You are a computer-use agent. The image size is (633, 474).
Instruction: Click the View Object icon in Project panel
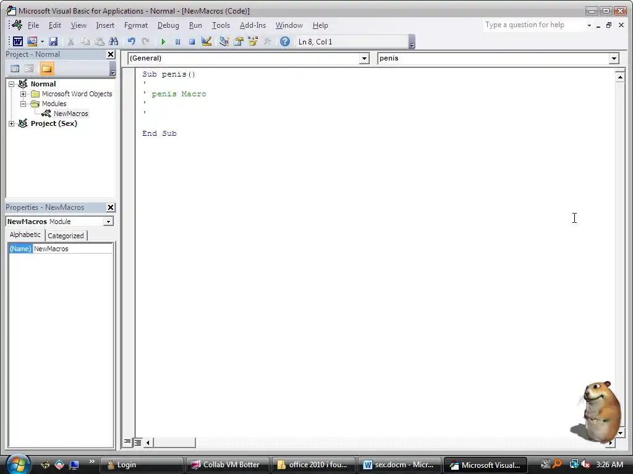pyautogui.click(x=28, y=69)
